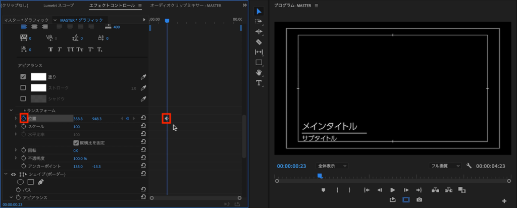Uncheck 縦横比を固定 checkbox

(x=76, y=143)
